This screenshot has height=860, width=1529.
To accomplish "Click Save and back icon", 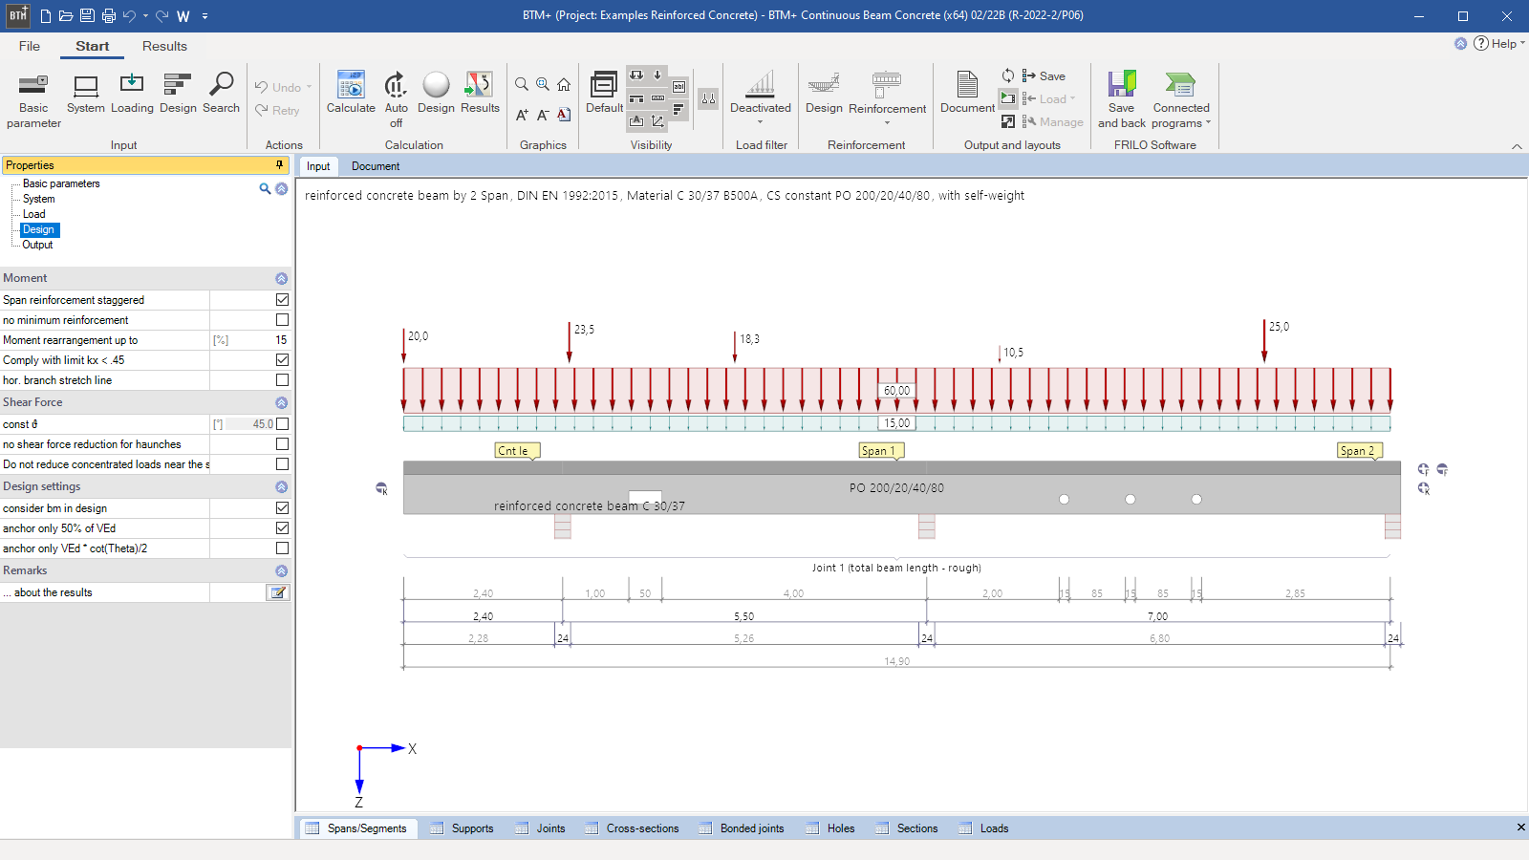I will pyautogui.click(x=1122, y=100).
